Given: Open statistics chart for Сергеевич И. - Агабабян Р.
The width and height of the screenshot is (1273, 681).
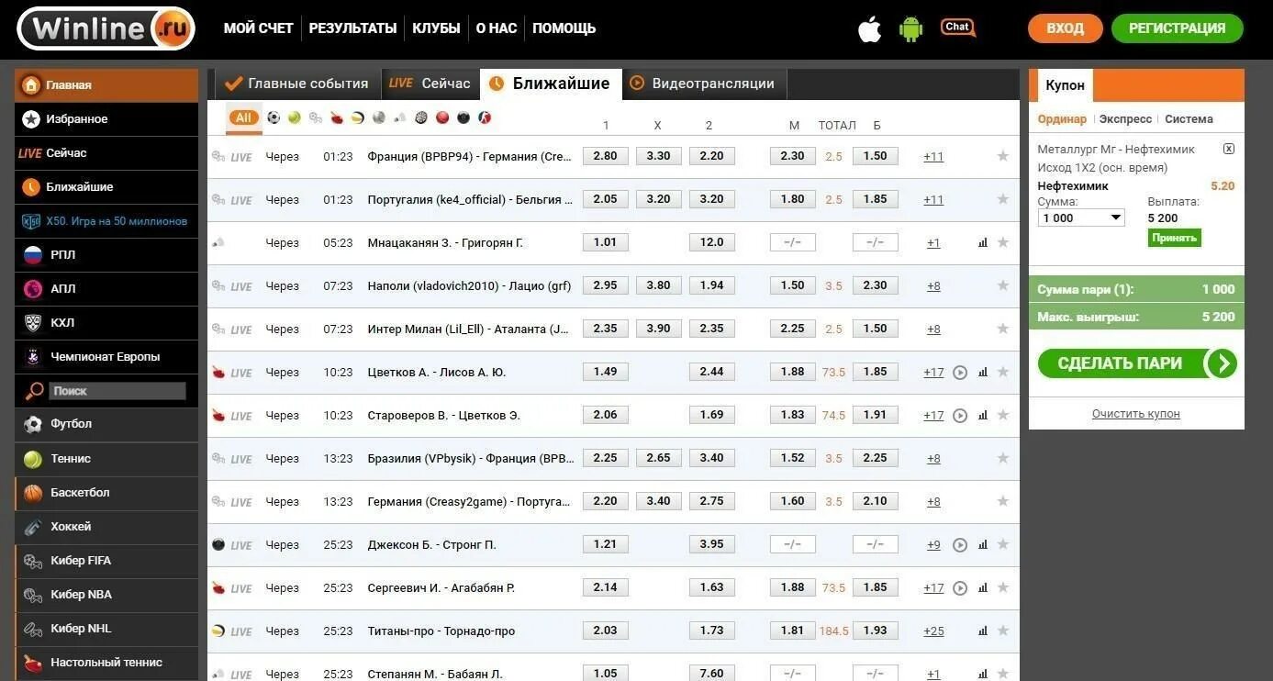Looking at the screenshot, I should 983,588.
